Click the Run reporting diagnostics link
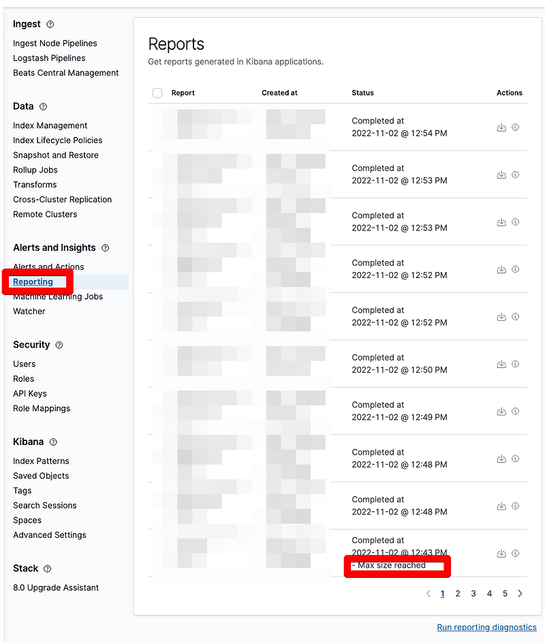The width and height of the screenshot is (545, 642). pyautogui.click(x=486, y=627)
